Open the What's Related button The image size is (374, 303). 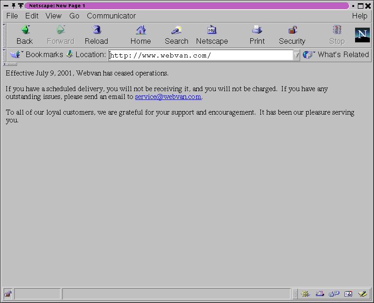[x=336, y=54]
